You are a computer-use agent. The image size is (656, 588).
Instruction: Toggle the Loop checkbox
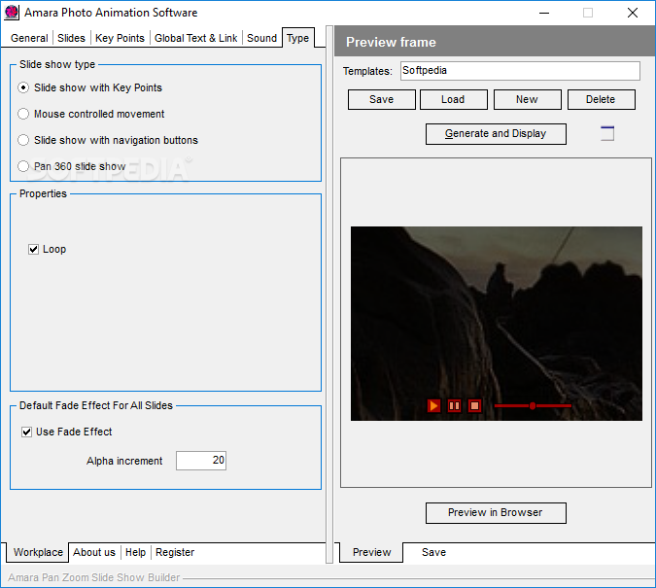click(x=33, y=250)
